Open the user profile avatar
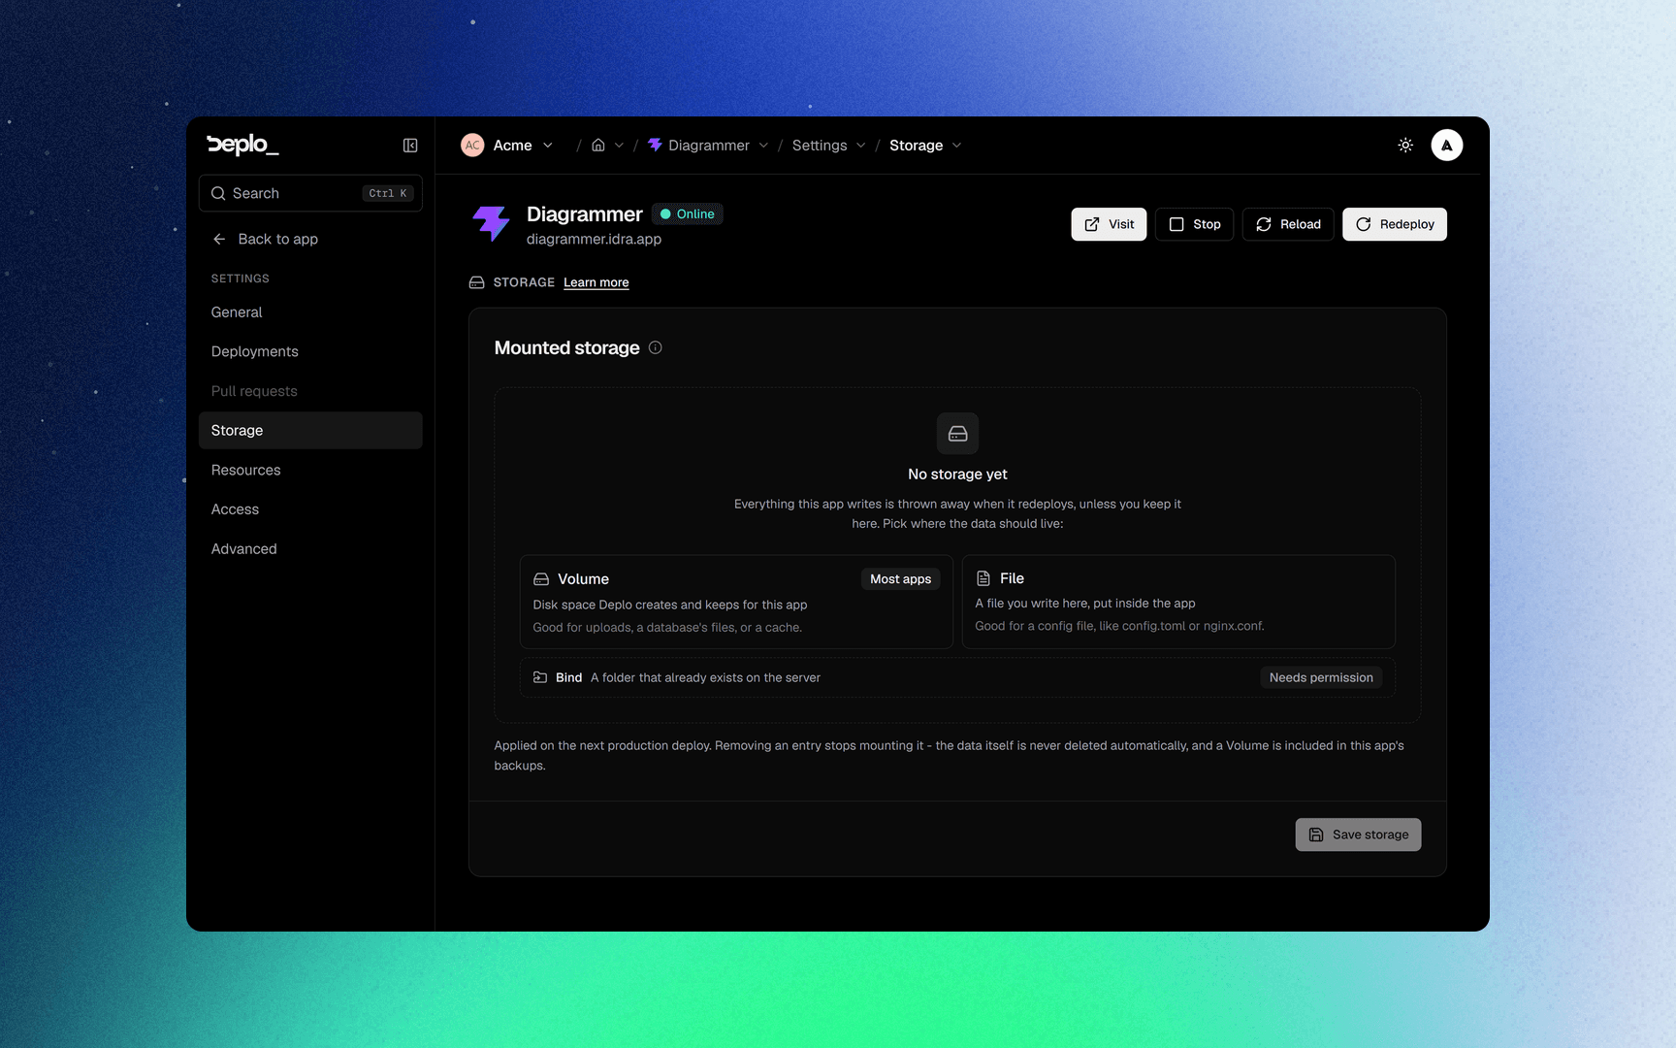Screen dimensions: 1676x1048 [x=1446, y=146]
